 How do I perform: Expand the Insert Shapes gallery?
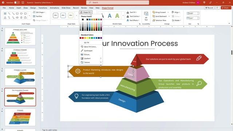coord(29,16)
